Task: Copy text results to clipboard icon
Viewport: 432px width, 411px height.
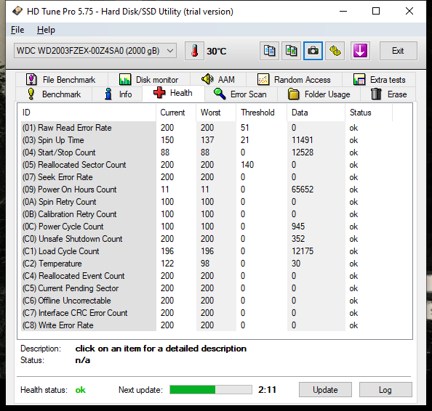Action: coord(269,51)
